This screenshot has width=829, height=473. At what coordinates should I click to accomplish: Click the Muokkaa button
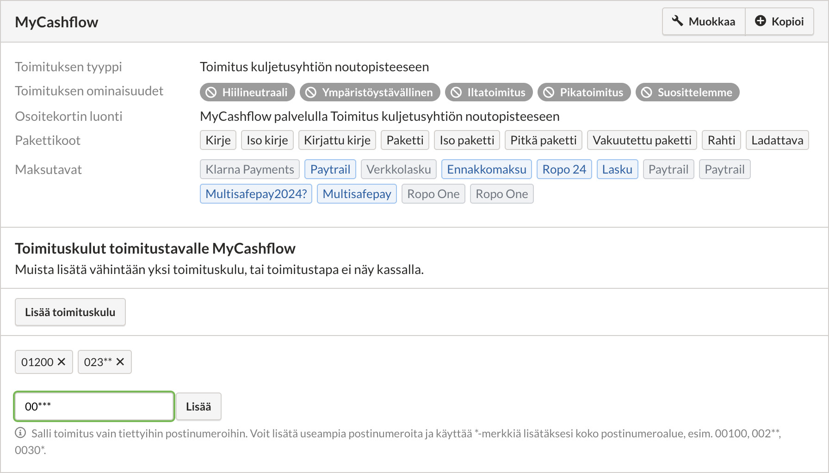coord(704,21)
